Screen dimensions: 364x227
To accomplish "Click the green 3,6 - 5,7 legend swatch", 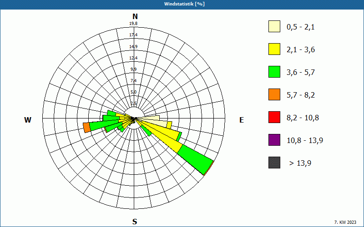I will [x=274, y=72].
